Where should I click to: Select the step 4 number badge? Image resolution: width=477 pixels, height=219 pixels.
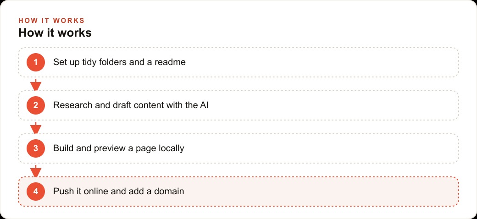(36, 192)
